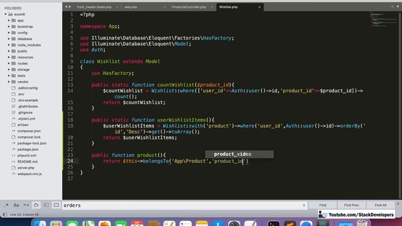Add new tab plus icon
This screenshot has height=226, width=402.
click(392, 7)
